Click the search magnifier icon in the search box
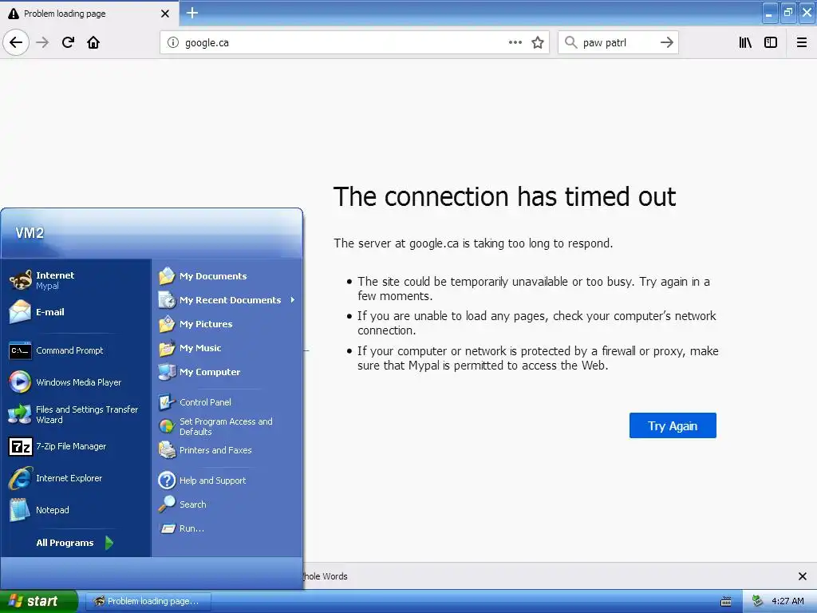 coord(571,43)
